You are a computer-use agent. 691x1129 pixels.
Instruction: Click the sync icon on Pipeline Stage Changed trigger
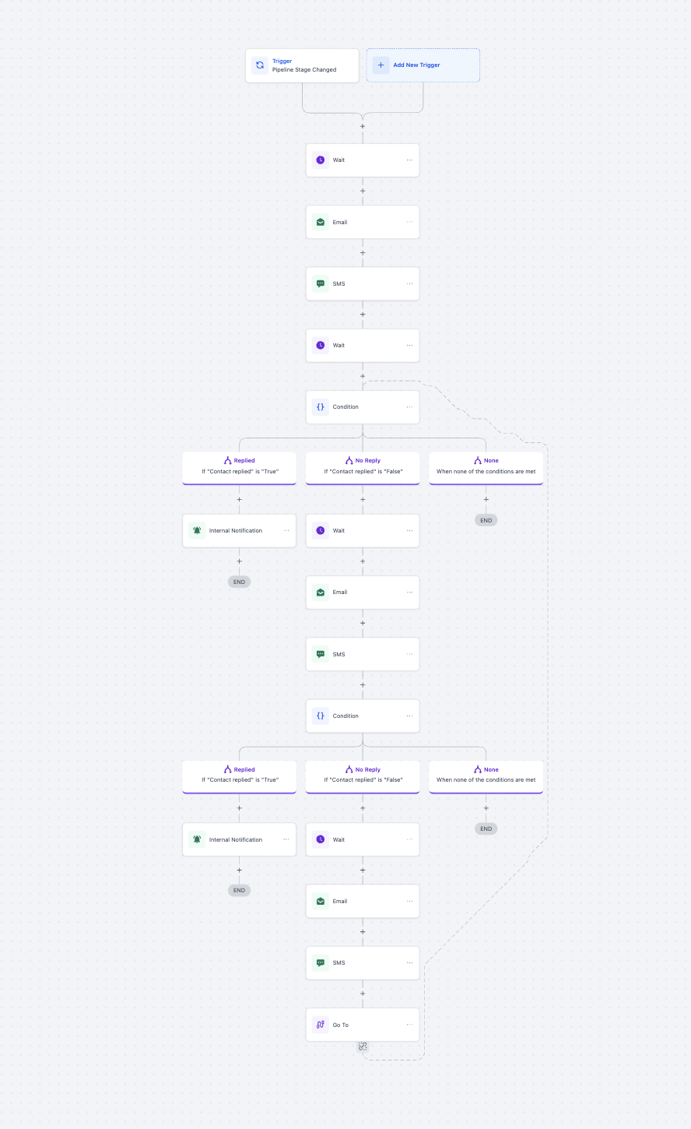point(260,65)
